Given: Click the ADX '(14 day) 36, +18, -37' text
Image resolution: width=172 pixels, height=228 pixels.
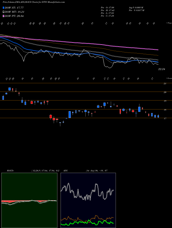Looking at the screenshot, I should 97,171.
